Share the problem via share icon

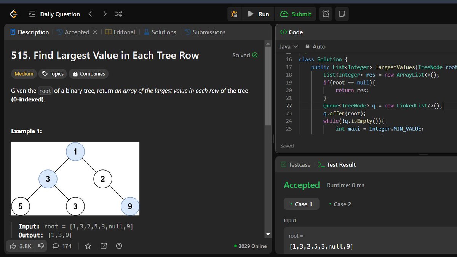[x=104, y=246]
